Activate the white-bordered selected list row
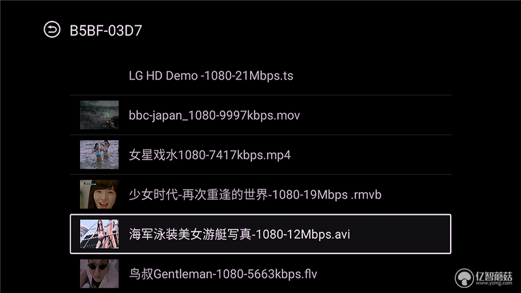521x293 pixels. [x=260, y=234]
